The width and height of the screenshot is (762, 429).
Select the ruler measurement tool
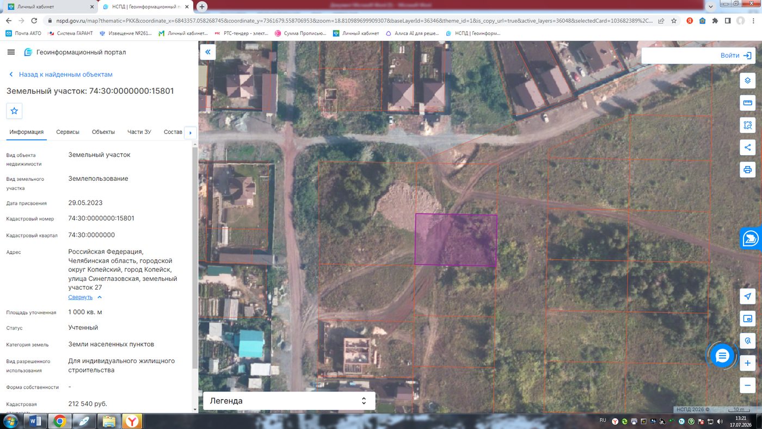tap(747, 103)
